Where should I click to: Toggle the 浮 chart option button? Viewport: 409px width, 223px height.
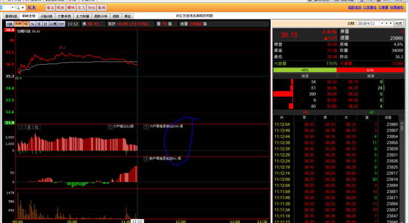click(x=39, y=24)
